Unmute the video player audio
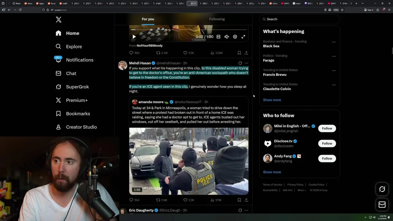Viewport: 393px width, 221px height. pyautogui.click(x=227, y=37)
